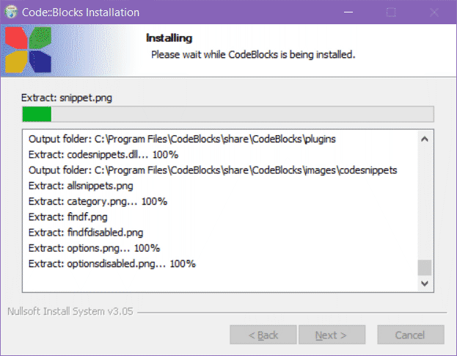The width and height of the screenshot is (457, 356).
Task: Click the greyed-out Next button
Action: coord(331,335)
